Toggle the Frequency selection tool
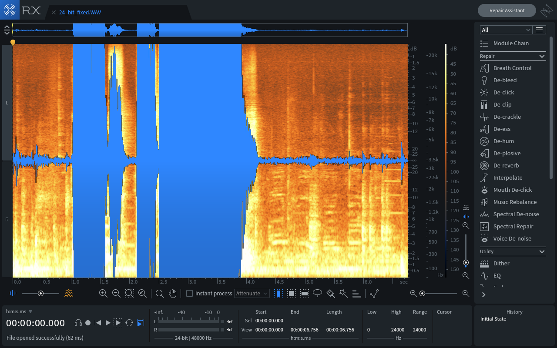Viewport: 557px width, 348px height. 305,294
